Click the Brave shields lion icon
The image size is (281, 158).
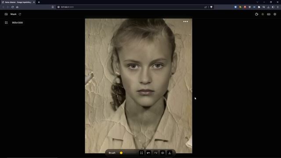pyautogui.click(x=211, y=7)
